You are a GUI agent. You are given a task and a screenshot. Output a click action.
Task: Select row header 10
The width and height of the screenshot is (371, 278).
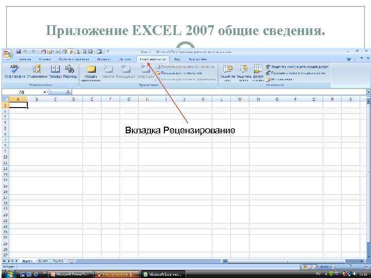pyautogui.click(x=5, y=157)
